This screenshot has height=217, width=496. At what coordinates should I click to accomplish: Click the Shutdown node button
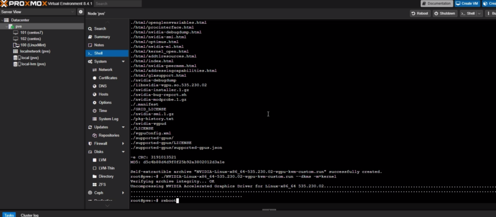[x=445, y=13]
